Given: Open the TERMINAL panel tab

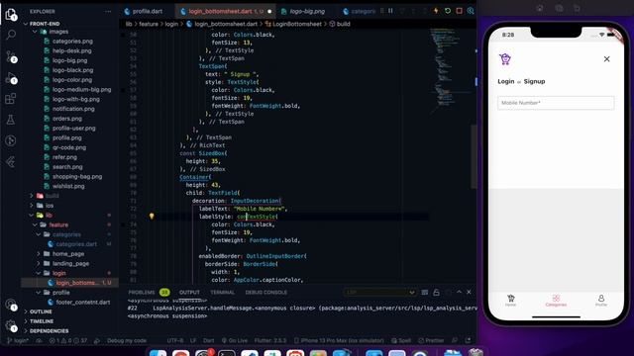Looking at the screenshot, I should [222, 293].
